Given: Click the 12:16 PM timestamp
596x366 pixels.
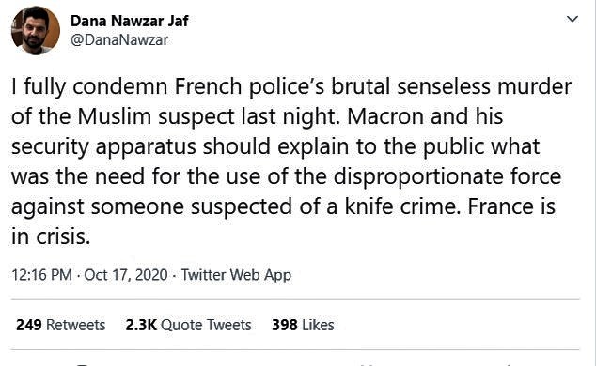Looking at the screenshot, I should tap(41, 275).
